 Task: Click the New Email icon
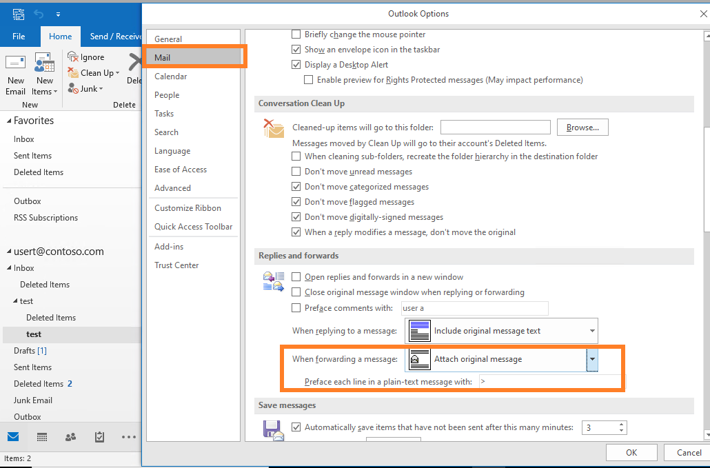tap(15, 63)
